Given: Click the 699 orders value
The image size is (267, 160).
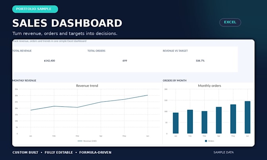Looking at the screenshot, I should (x=125, y=61).
